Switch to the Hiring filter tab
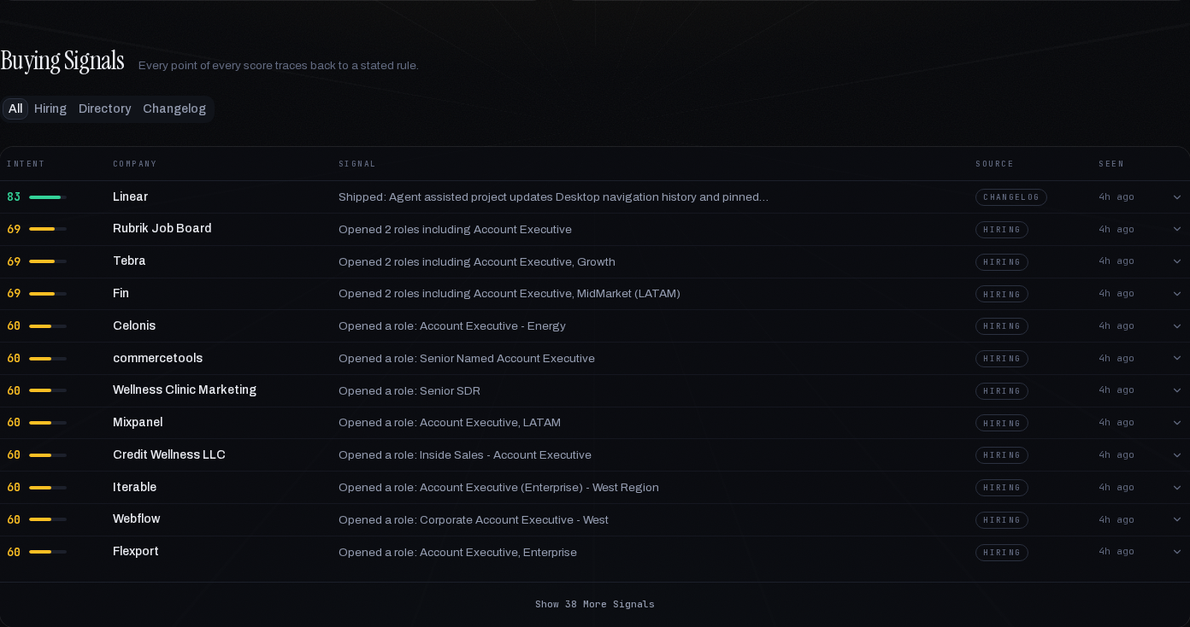Viewport: 1190px width, 627px height. 50,108
